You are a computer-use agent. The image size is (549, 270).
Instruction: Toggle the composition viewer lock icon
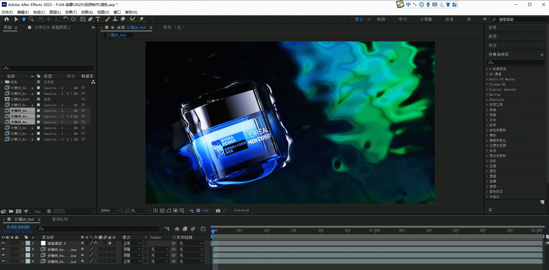(113, 27)
